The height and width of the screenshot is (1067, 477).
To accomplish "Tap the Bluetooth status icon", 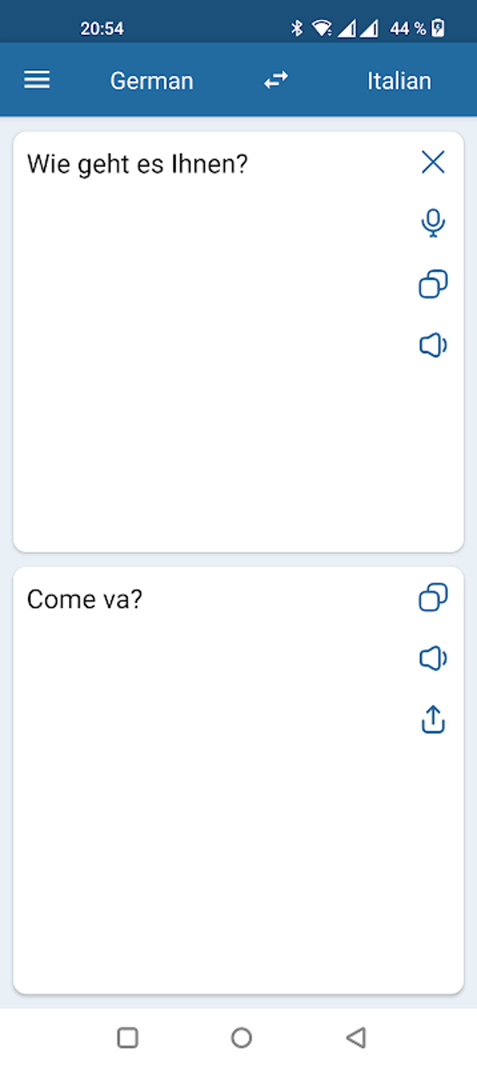I will [296, 28].
